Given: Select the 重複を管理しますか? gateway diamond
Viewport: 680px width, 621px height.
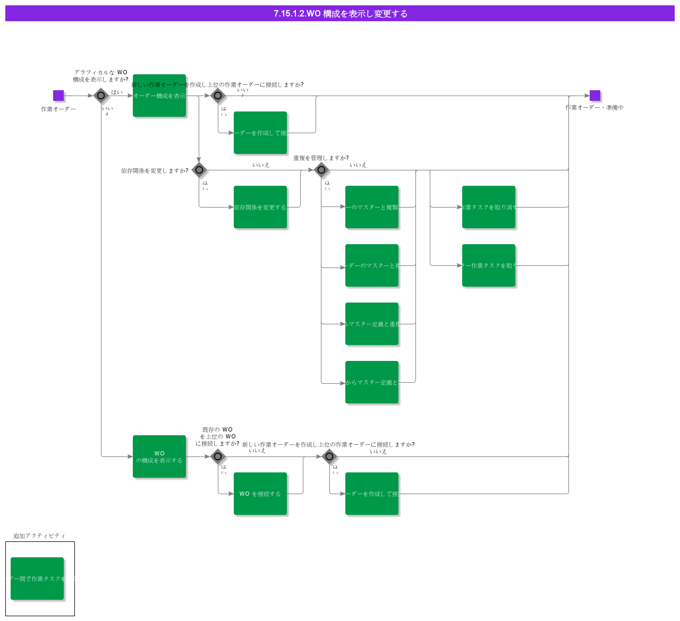Looking at the screenshot, I should pos(321,170).
